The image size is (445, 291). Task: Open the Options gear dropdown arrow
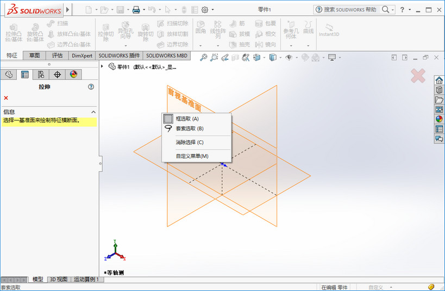click(x=212, y=10)
